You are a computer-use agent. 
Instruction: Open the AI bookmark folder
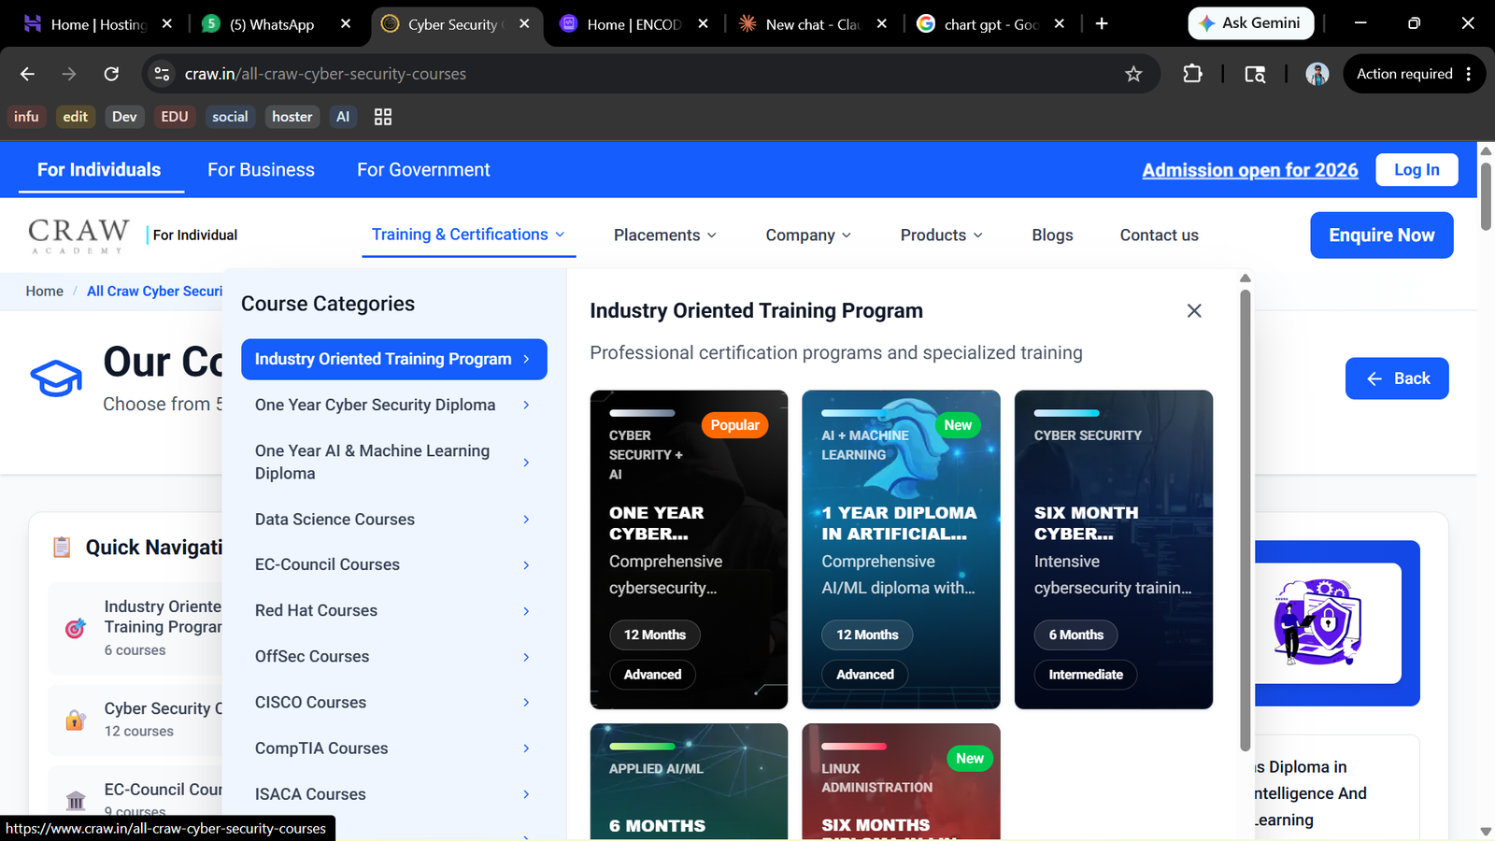click(x=343, y=117)
